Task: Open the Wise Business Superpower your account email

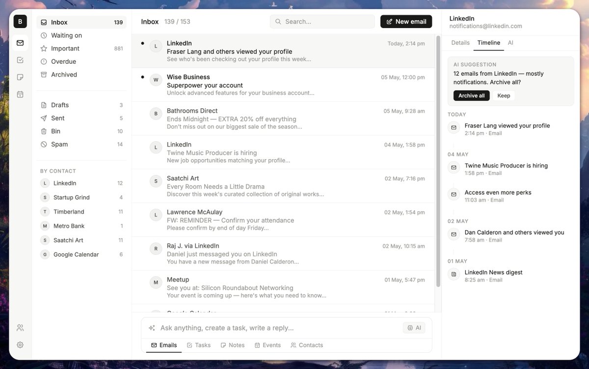Action: click(283, 85)
